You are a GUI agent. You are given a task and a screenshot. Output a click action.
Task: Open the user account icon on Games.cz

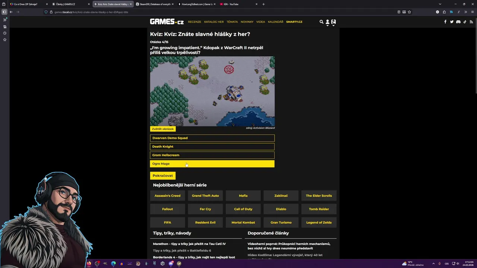(x=327, y=22)
